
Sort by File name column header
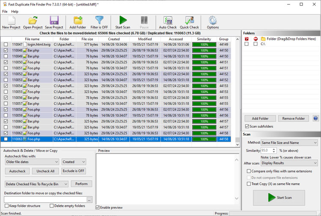point(33,39)
